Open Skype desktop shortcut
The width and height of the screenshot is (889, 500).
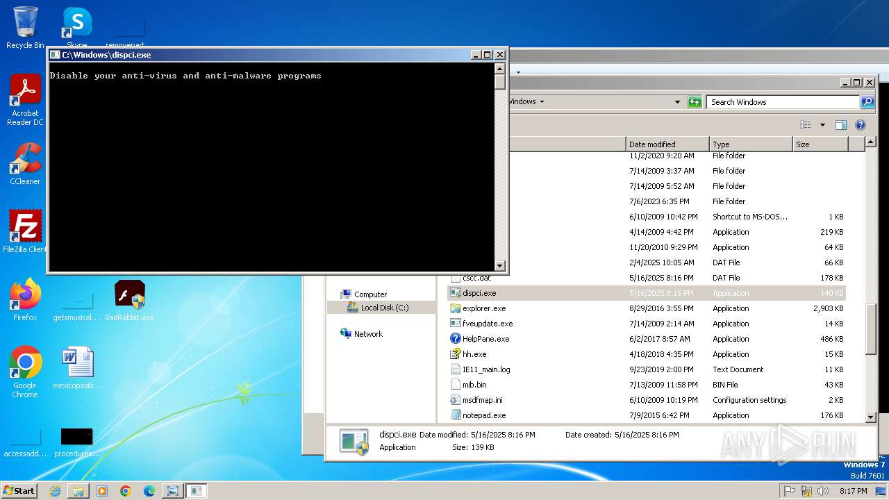pyautogui.click(x=77, y=28)
